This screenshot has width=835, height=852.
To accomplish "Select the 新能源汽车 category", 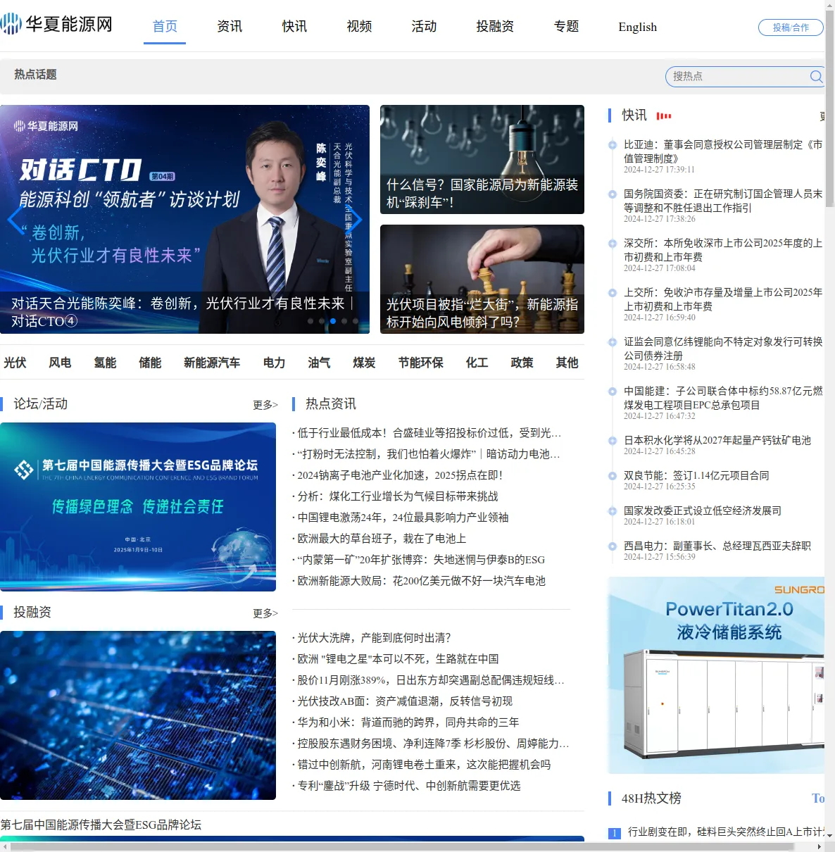I will (x=212, y=363).
